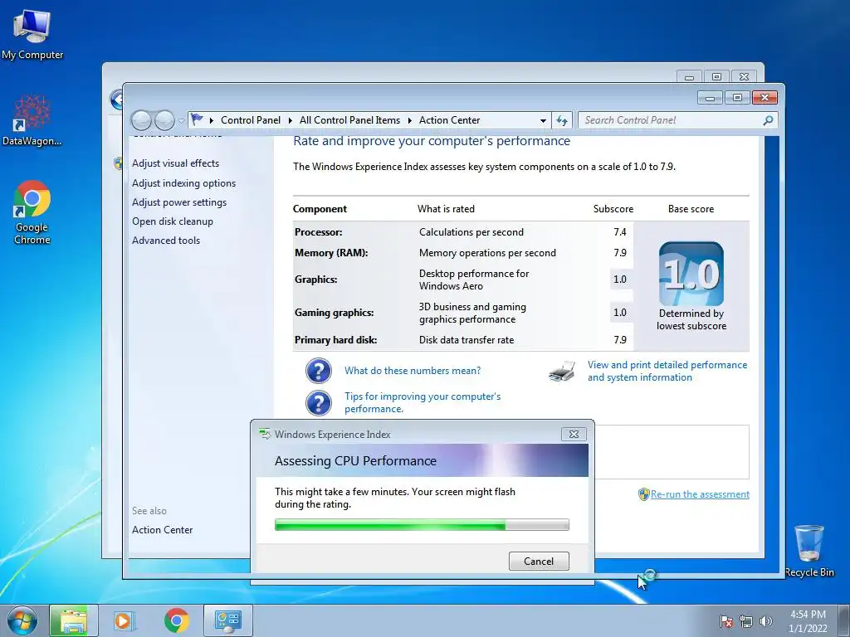Click the refresh button beside the address bar
850x637 pixels.
[562, 120]
